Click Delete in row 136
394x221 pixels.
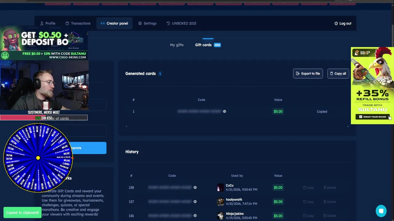[330, 216]
